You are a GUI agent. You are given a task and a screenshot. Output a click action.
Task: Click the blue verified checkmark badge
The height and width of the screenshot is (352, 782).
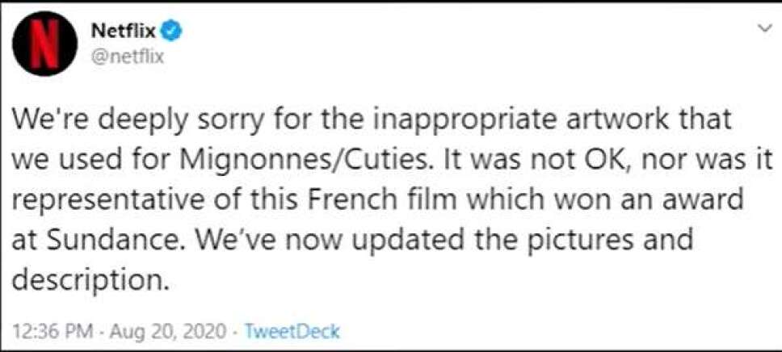173,33
